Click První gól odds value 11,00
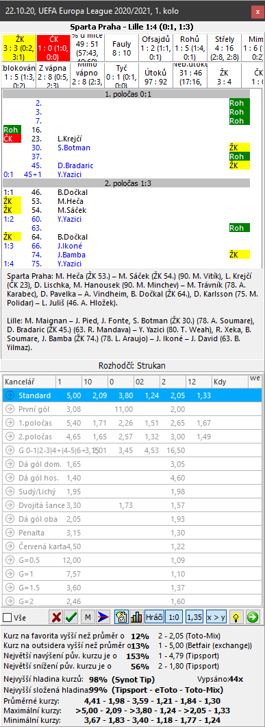 pos(123,409)
